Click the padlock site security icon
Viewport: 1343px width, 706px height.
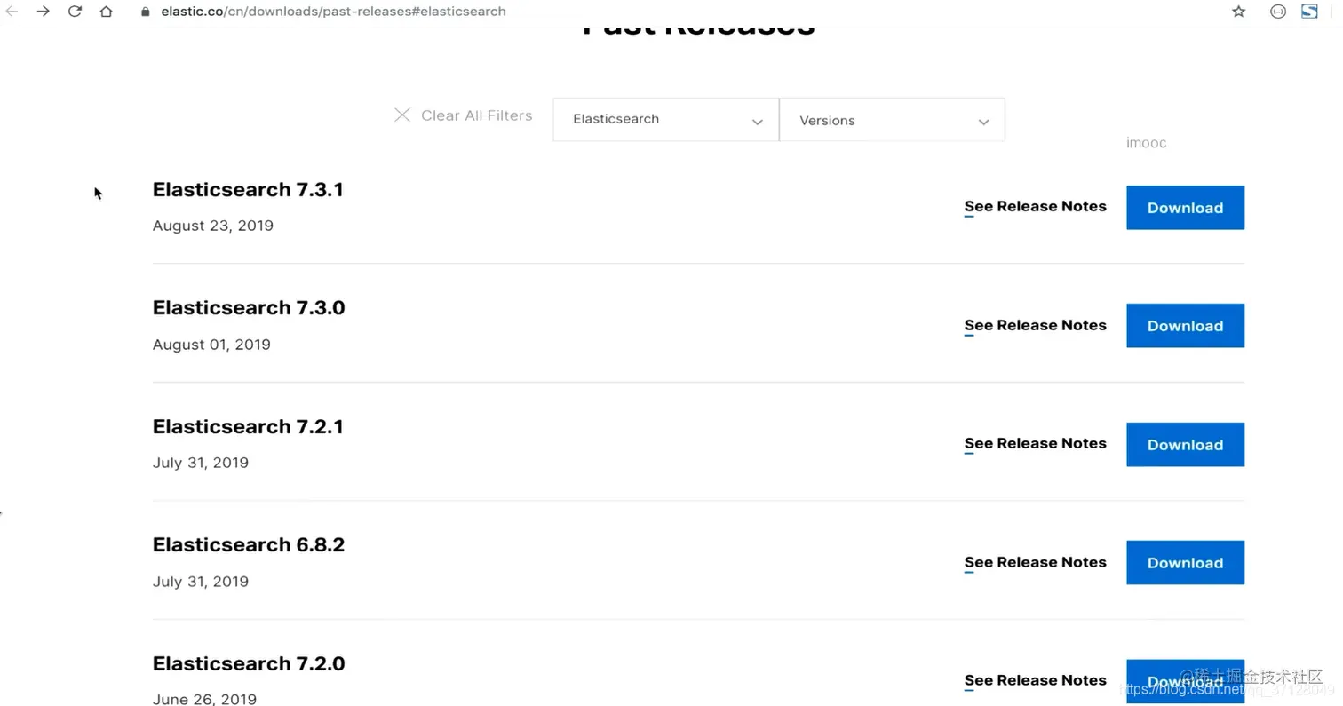point(146,12)
